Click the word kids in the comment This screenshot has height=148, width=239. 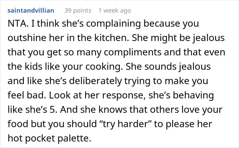[33, 67]
